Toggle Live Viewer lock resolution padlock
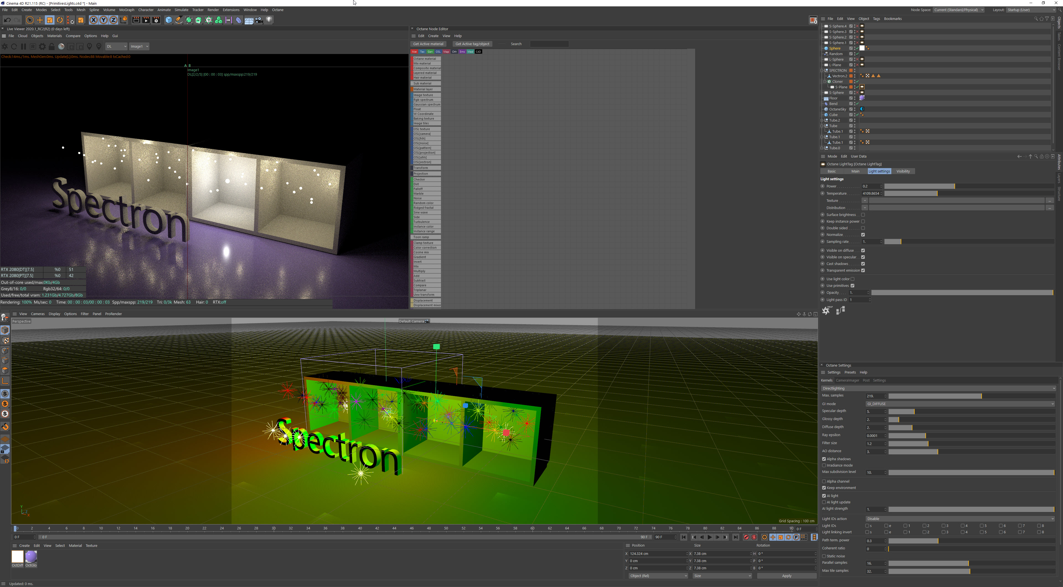1063x587 pixels. coord(51,46)
